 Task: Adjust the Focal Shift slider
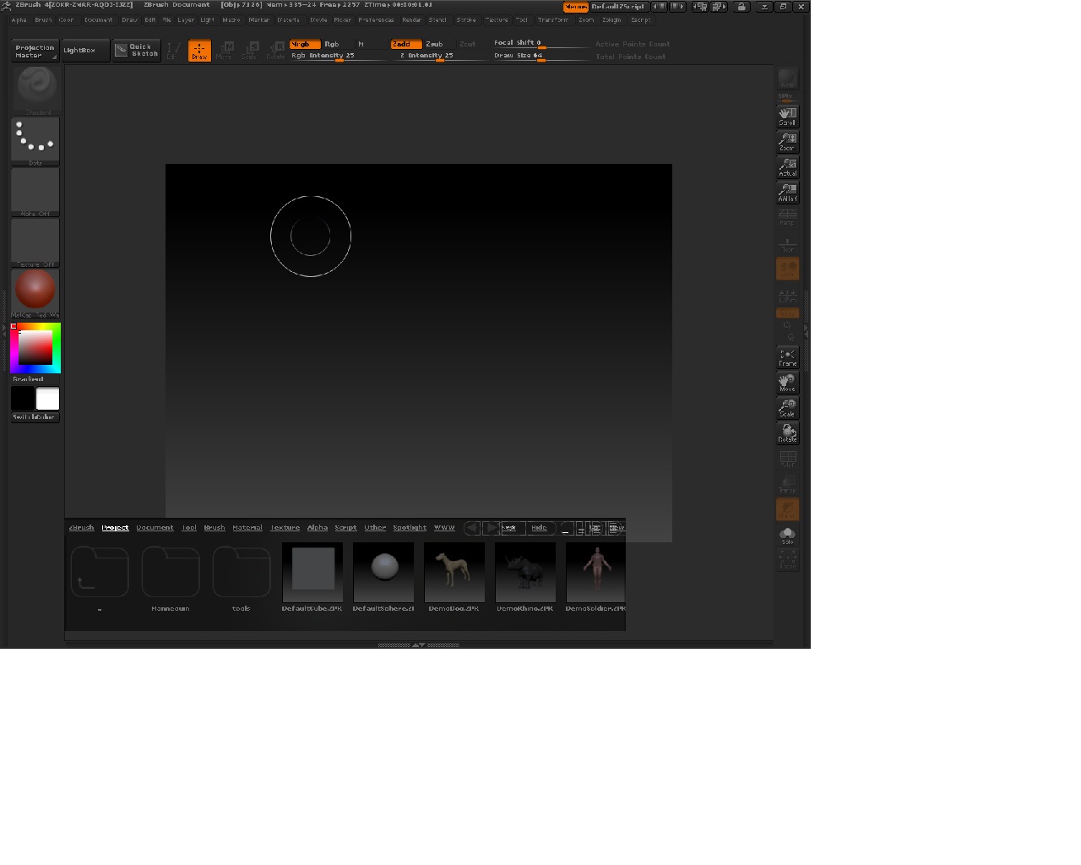click(540, 43)
